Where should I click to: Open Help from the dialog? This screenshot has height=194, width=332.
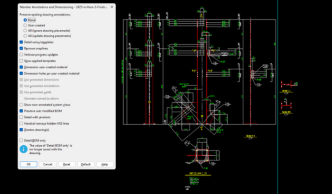(x=105, y=164)
